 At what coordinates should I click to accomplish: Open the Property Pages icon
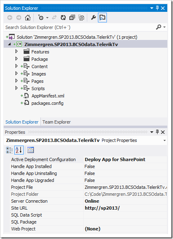pos(31,150)
